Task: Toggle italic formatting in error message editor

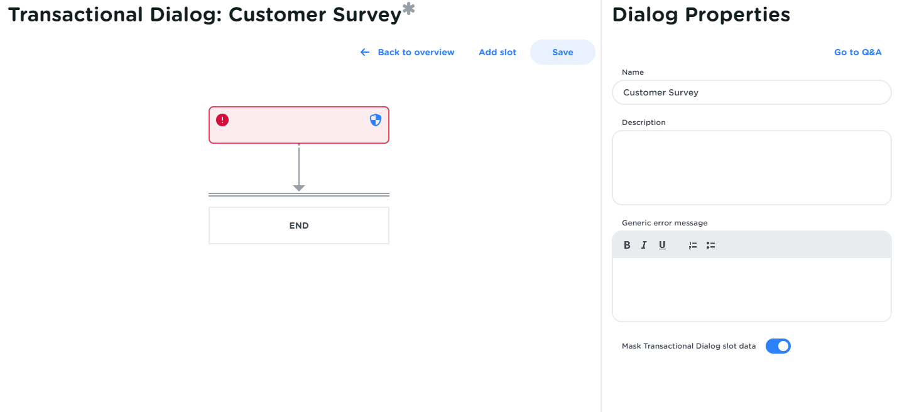Action: pyautogui.click(x=644, y=245)
